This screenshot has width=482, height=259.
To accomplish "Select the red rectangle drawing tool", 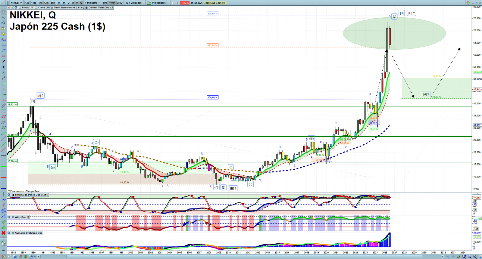I will point(3,56).
